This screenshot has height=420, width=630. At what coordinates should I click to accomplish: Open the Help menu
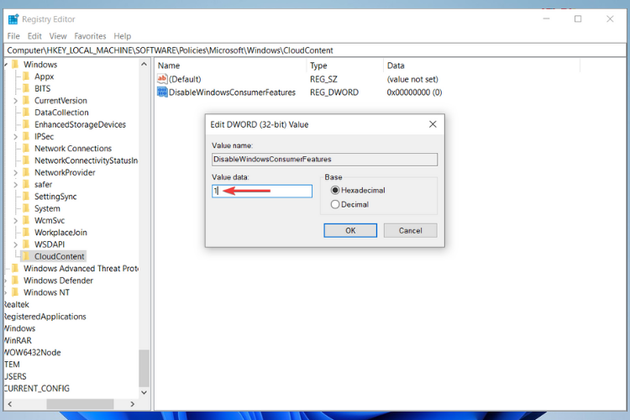tap(122, 36)
